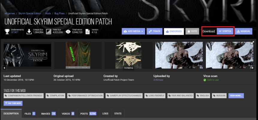Click the endorsements count 97,907
This screenshot has height=120, width=258.
15,32
